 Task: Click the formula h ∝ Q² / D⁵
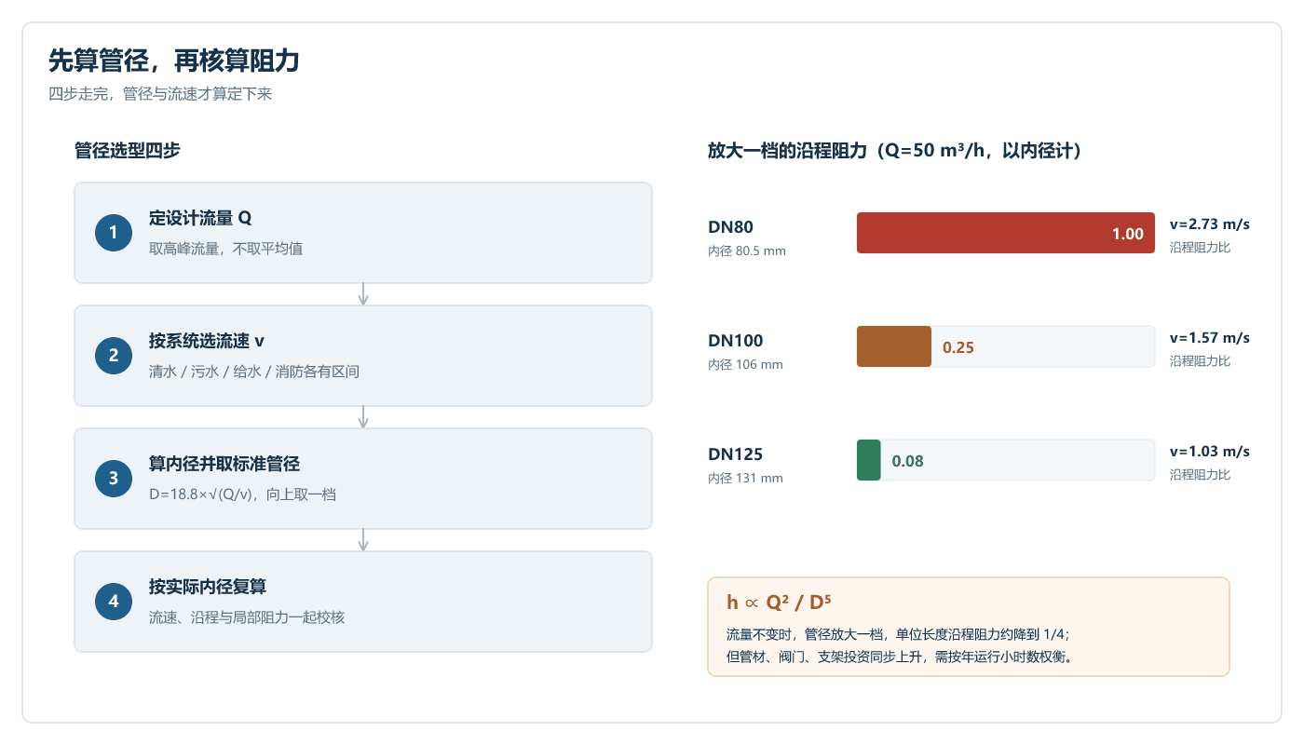[x=779, y=602]
